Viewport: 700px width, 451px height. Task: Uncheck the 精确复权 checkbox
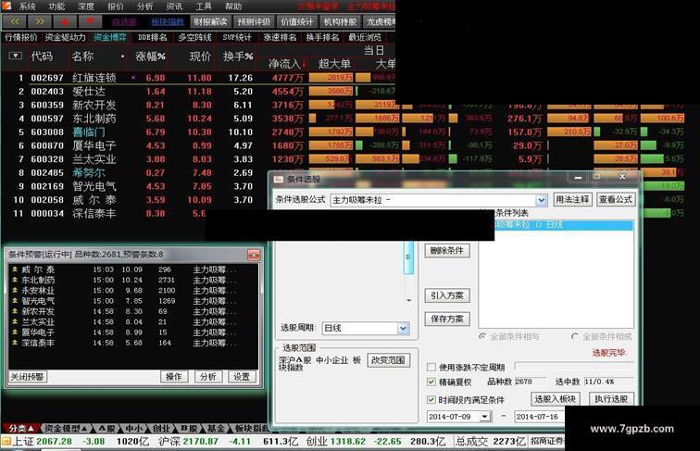[431, 382]
